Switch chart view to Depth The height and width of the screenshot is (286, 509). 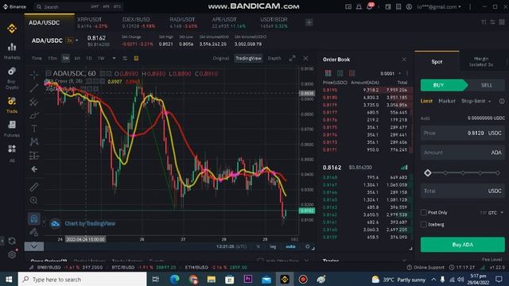coord(274,58)
